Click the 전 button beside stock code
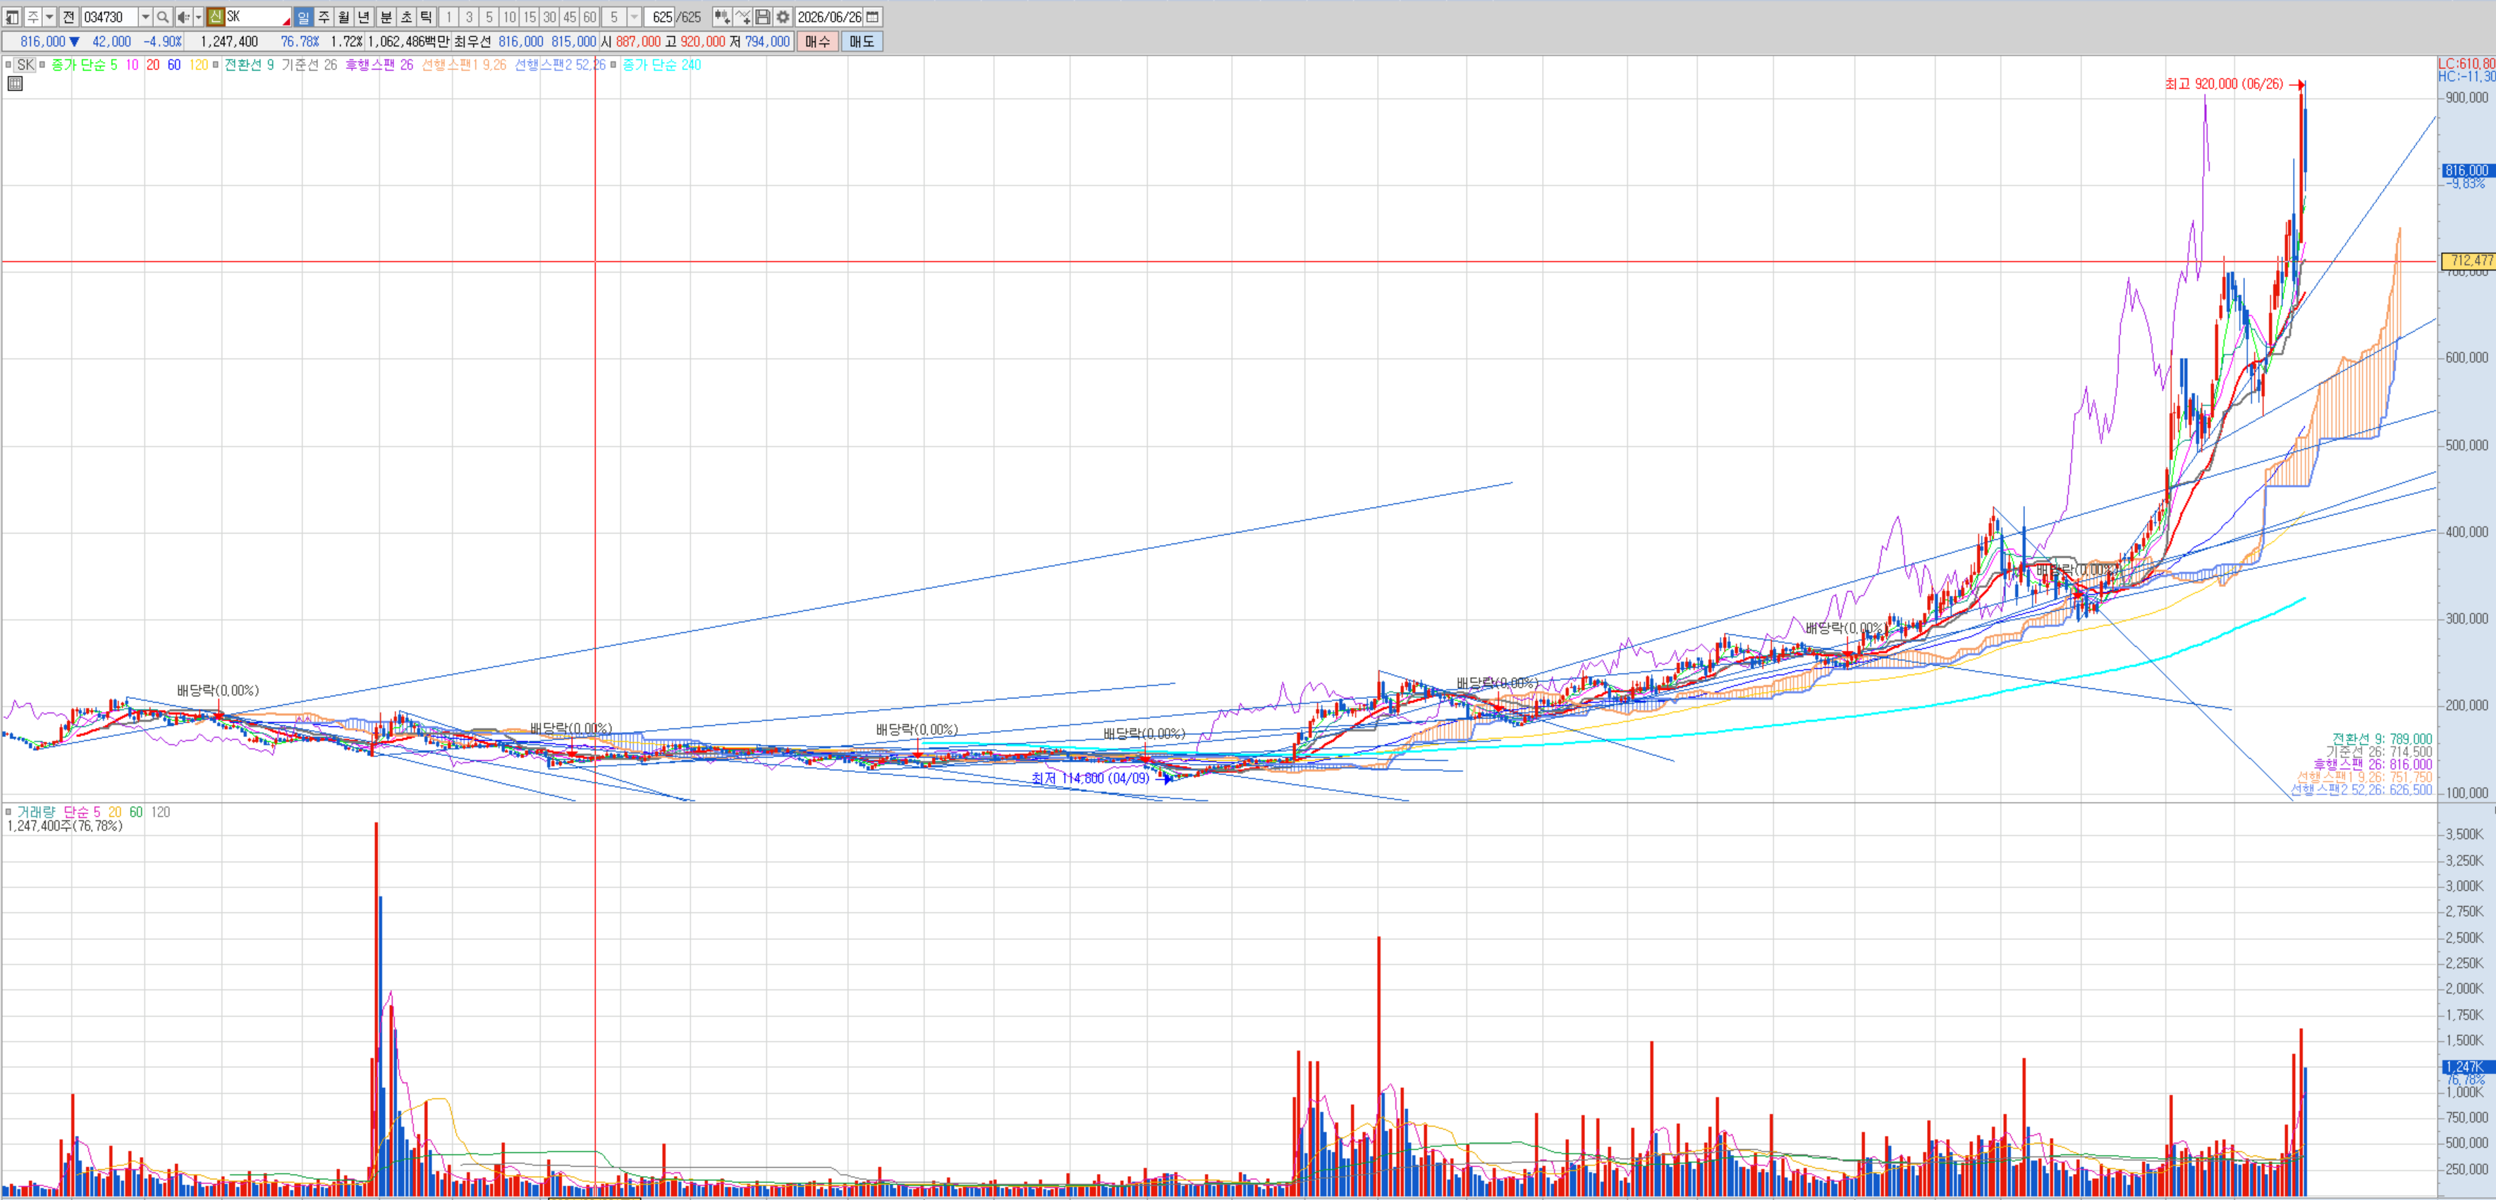This screenshot has height=1200, width=2496. click(69, 18)
